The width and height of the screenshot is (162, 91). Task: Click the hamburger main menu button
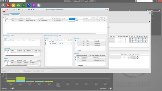3,5
